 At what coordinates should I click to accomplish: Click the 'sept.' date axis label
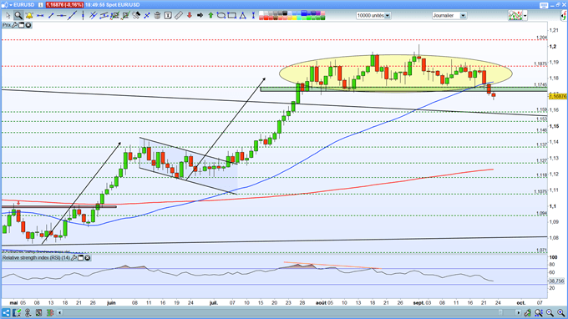(418, 302)
